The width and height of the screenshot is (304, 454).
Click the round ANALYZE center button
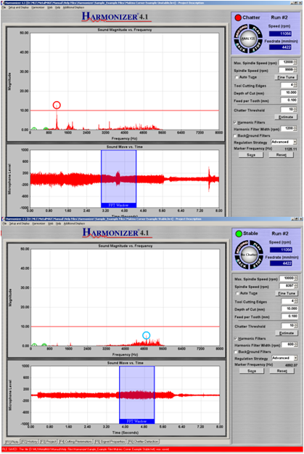[248, 39]
